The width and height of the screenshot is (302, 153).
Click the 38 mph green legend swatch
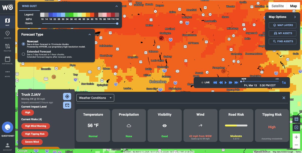[x=72, y=15]
